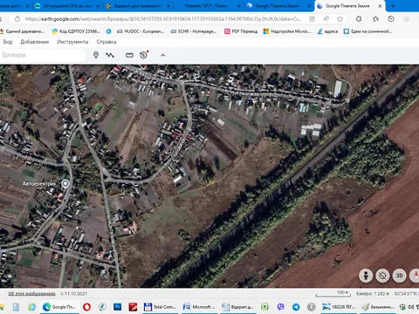
Task: Open the Справка menu
Action: point(106,42)
